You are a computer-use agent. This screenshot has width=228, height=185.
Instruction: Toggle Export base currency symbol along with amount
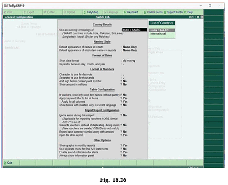[125, 132]
